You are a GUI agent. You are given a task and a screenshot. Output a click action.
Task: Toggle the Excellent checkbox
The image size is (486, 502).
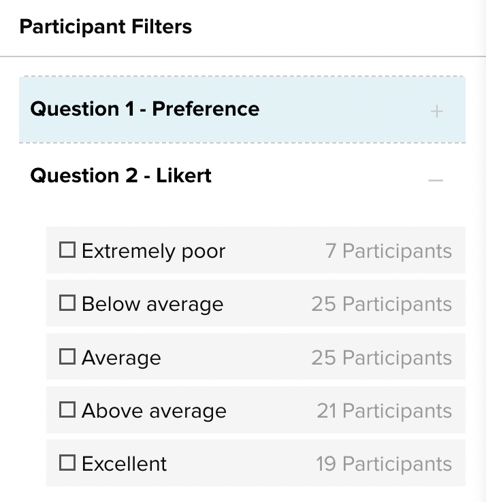(x=67, y=463)
